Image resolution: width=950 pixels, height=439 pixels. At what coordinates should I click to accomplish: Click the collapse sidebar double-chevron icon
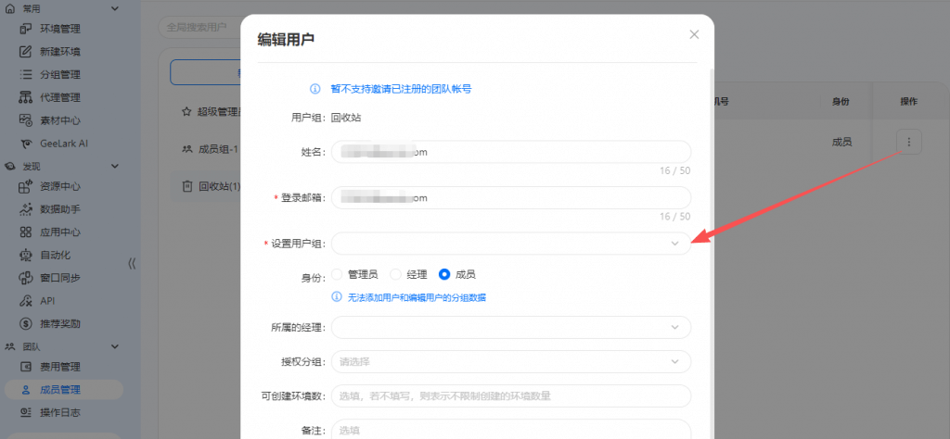coord(132,263)
